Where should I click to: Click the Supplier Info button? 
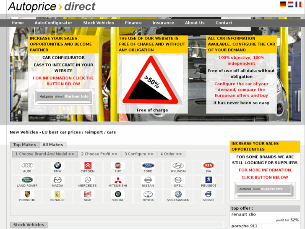point(265,190)
